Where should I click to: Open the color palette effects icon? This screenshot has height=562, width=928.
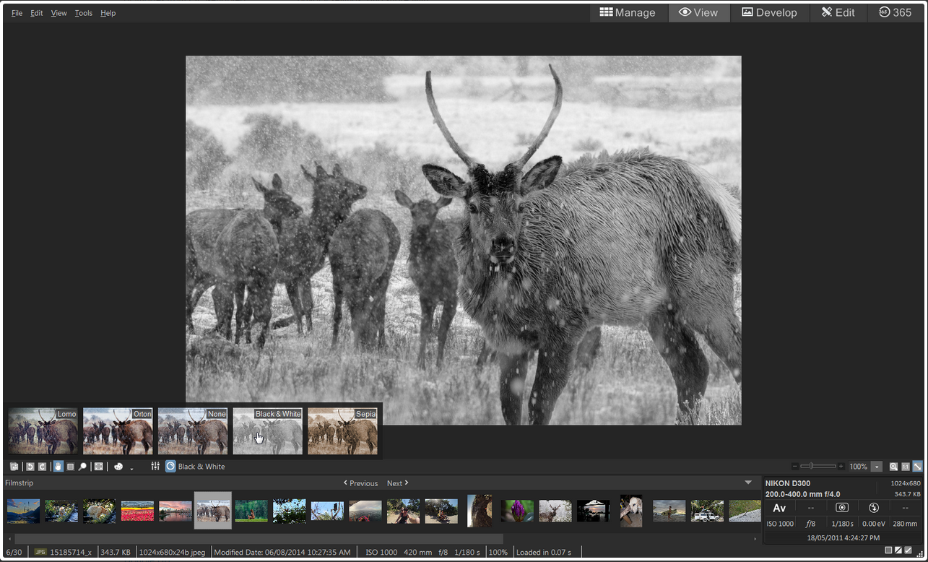click(118, 467)
